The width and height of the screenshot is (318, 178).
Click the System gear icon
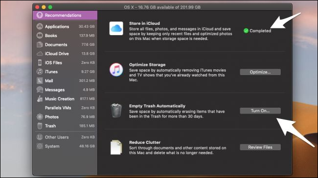(x=40, y=146)
